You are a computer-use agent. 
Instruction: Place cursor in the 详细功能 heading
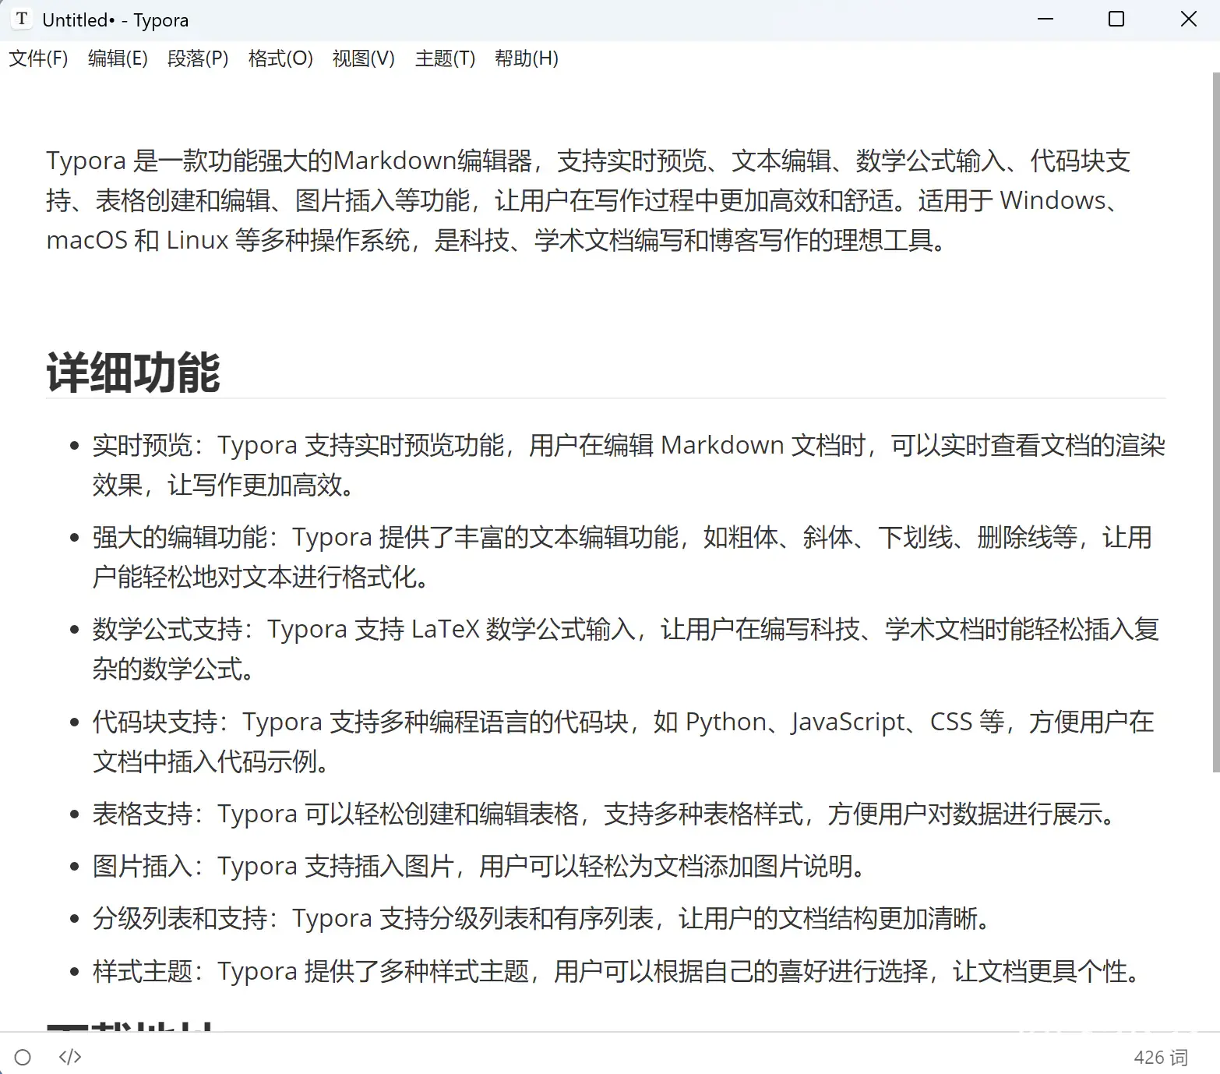(133, 373)
